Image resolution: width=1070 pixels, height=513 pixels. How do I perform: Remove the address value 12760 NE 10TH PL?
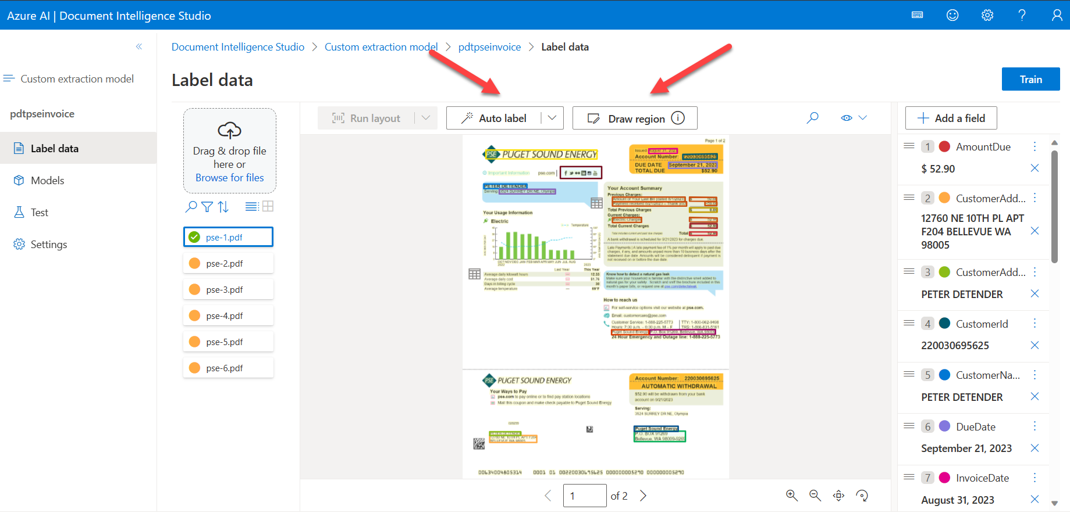pyautogui.click(x=1035, y=231)
